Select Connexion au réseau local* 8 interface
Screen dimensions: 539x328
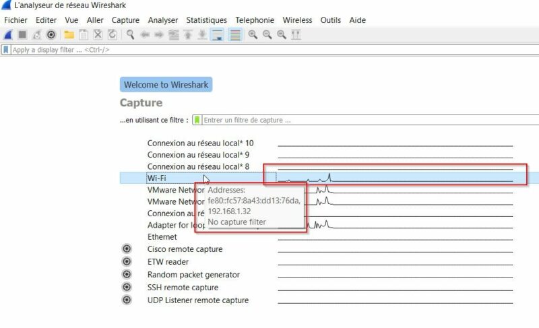pos(198,166)
